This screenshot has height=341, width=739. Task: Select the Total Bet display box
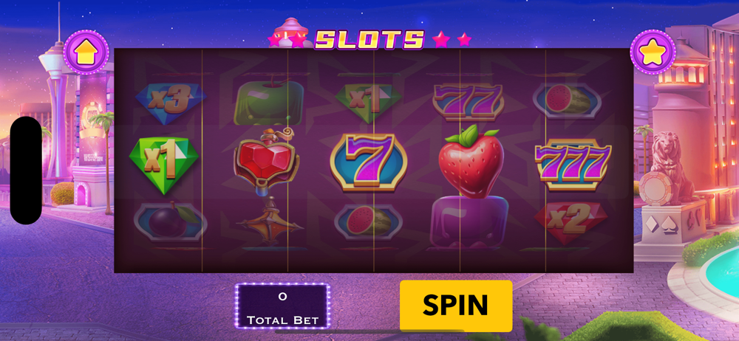tap(282, 306)
